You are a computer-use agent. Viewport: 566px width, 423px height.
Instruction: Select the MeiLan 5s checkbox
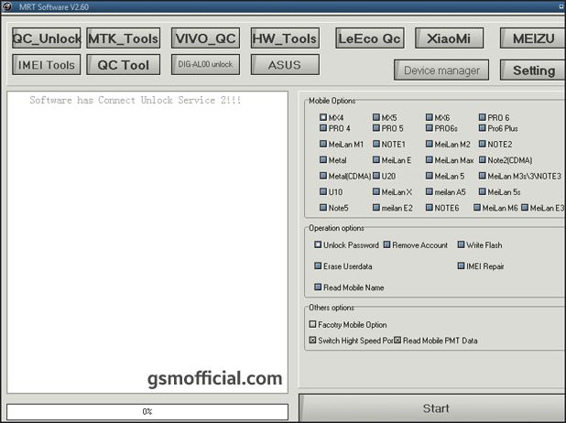[x=483, y=191]
